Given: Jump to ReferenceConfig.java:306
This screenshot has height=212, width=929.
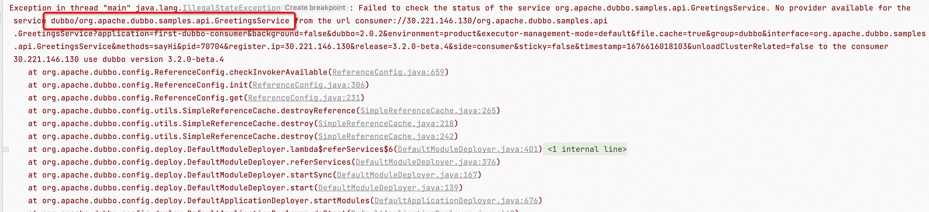Looking at the screenshot, I should pyautogui.click(x=309, y=85).
